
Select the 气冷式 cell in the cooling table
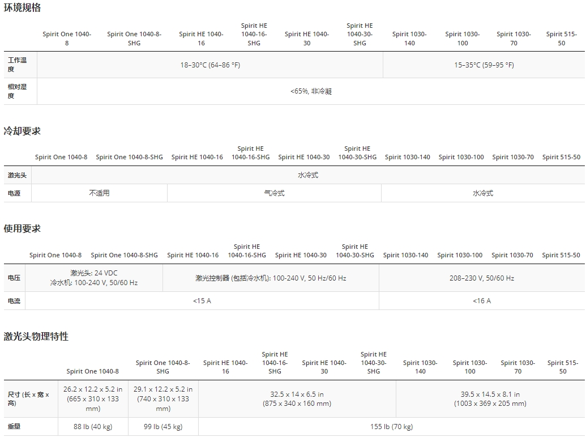click(274, 193)
